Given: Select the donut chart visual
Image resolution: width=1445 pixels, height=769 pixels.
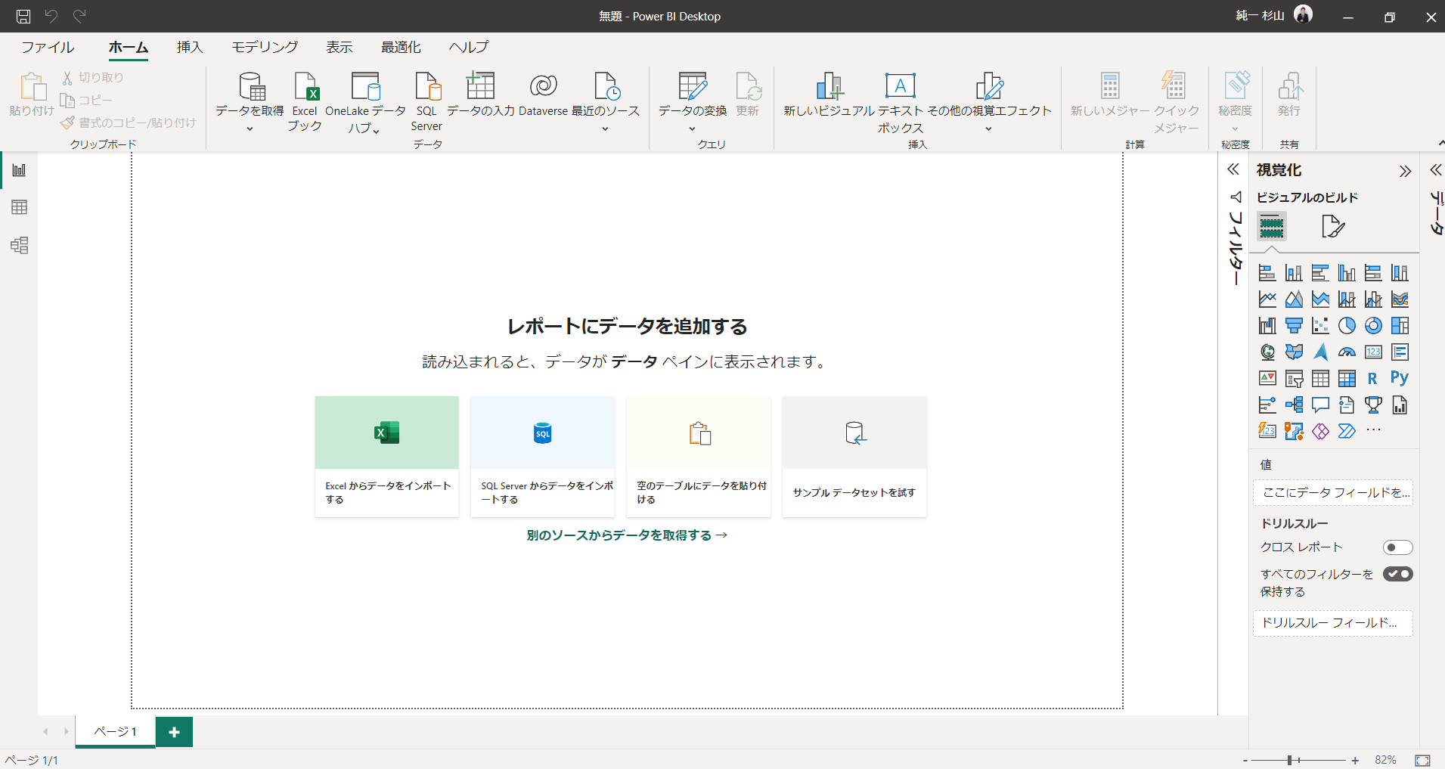Looking at the screenshot, I should pos(1373,326).
